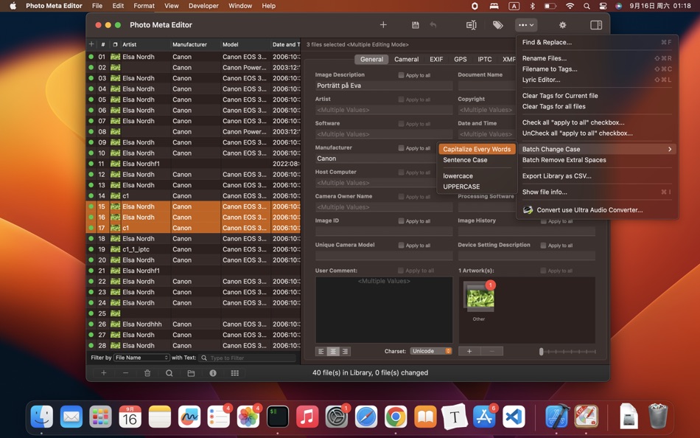Check Manufacturer Apply to all
This screenshot has height=438, width=700.
click(x=401, y=148)
